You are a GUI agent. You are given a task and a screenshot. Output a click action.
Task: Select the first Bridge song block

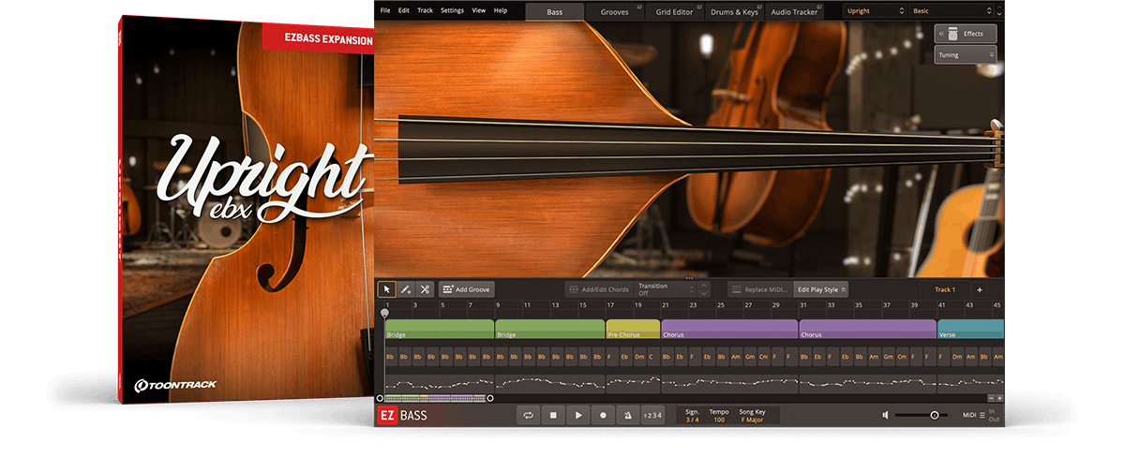[x=439, y=330]
